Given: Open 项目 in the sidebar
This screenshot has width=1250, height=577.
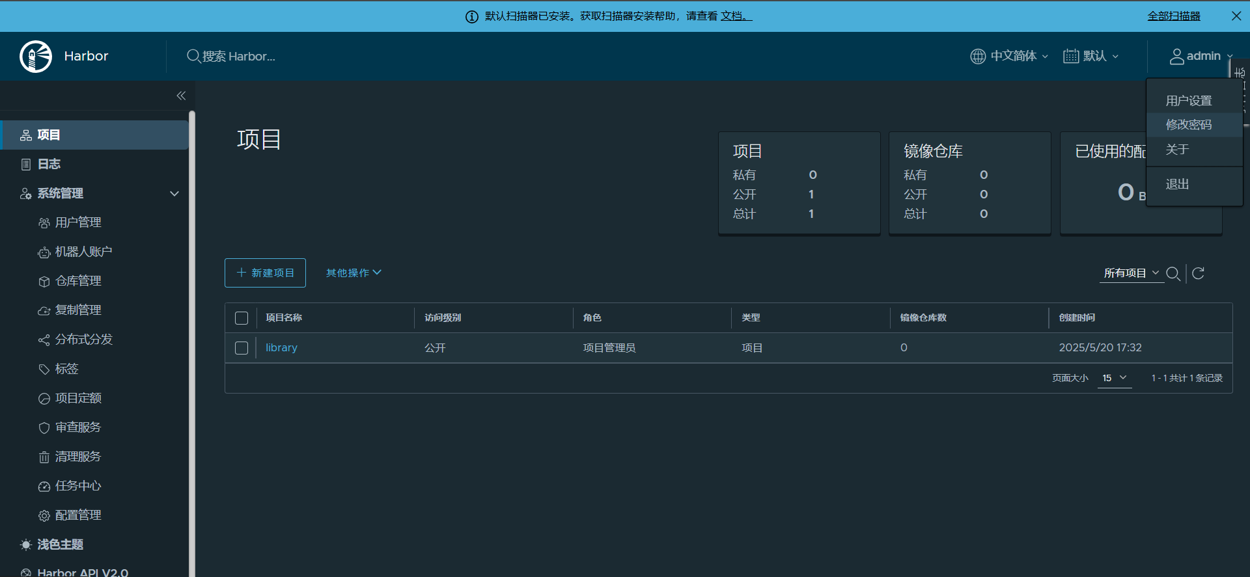Looking at the screenshot, I should point(94,135).
